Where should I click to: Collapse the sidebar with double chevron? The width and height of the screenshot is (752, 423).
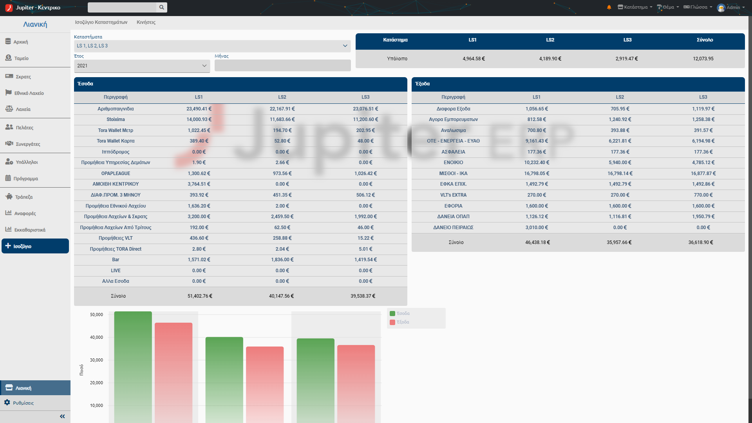tap(62, 417)
